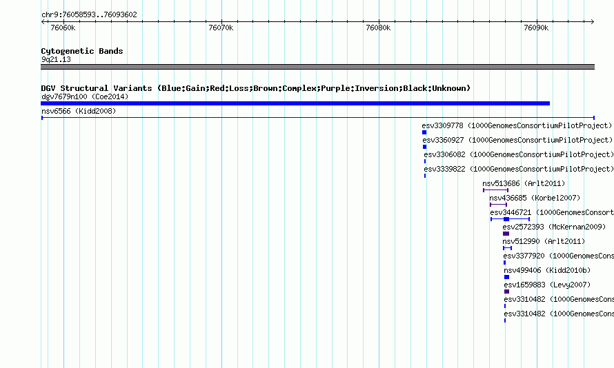Click the gray 9q21.13 cytogenetic band bar

[317, 67]
